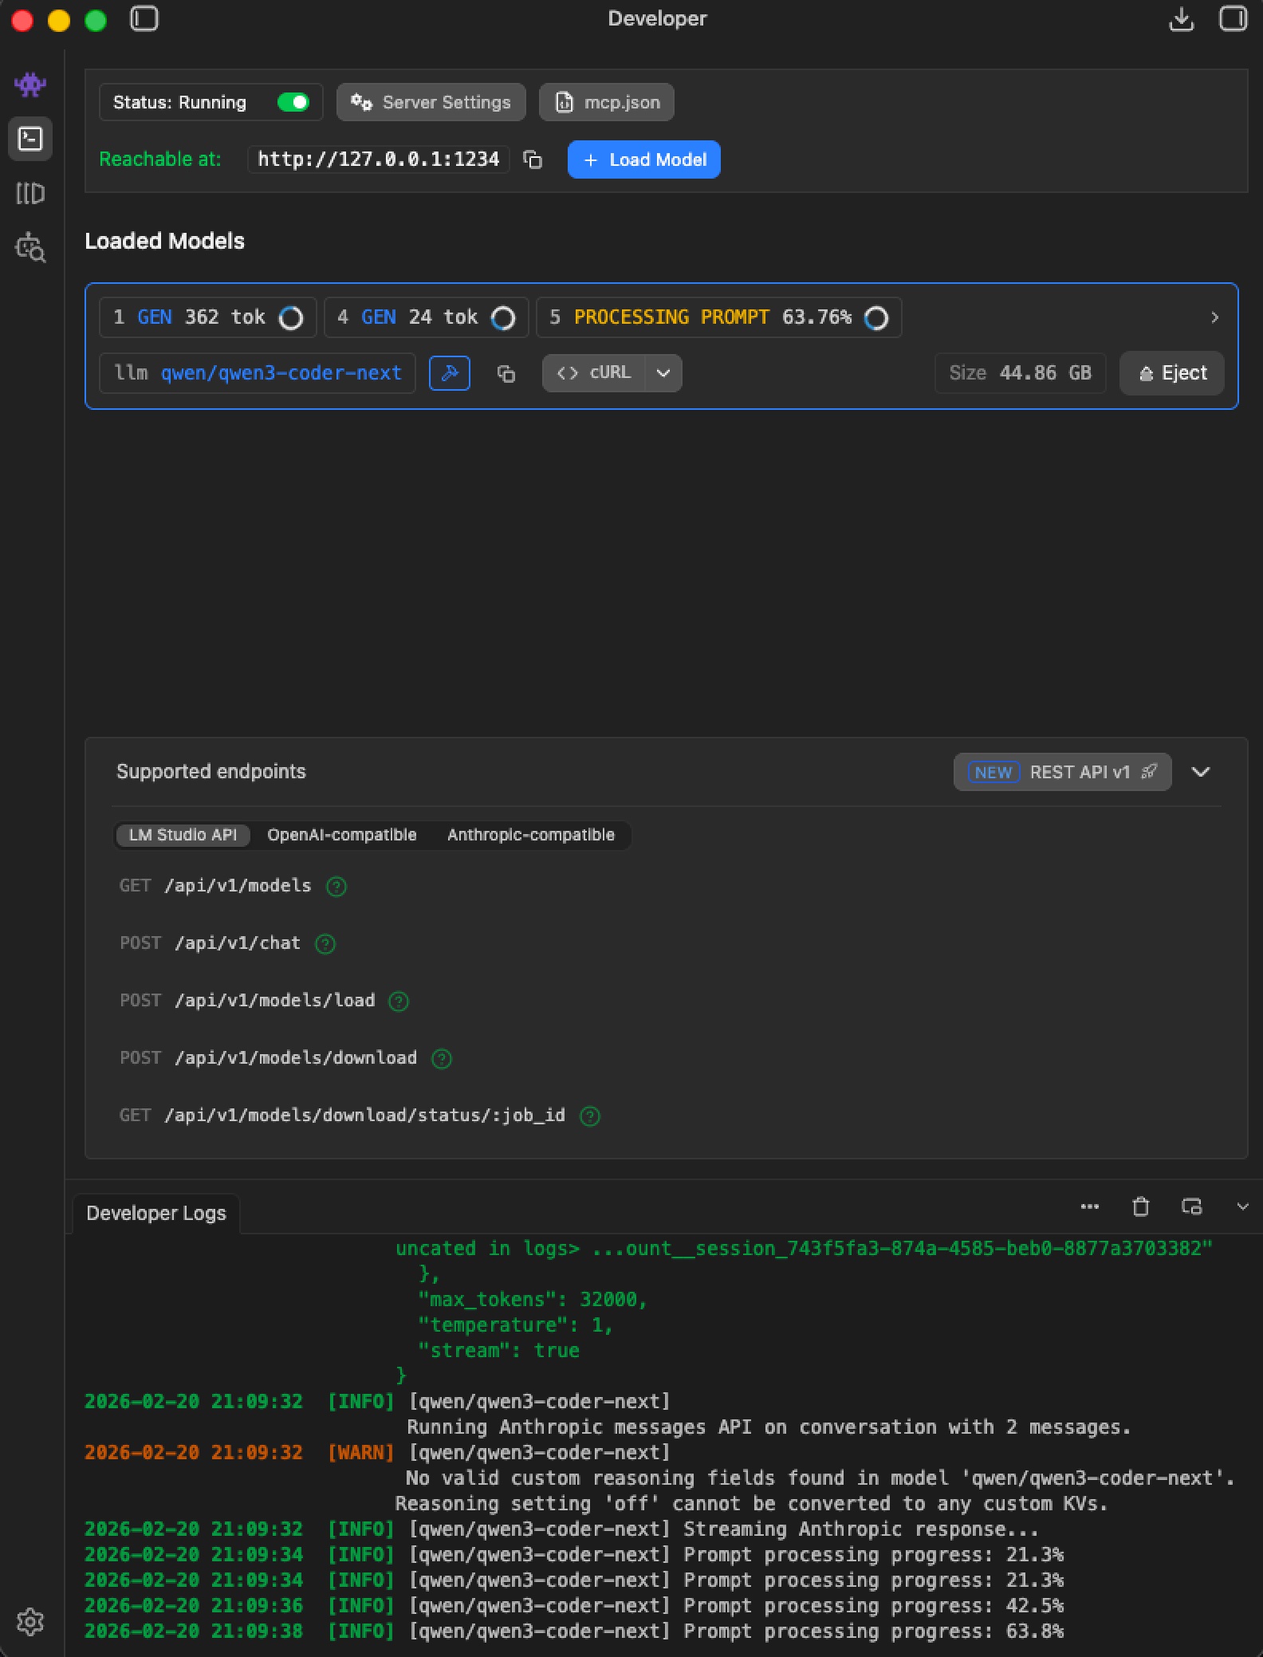
Task: Show help for the download status endpoint
Action: coord(590,1116)
